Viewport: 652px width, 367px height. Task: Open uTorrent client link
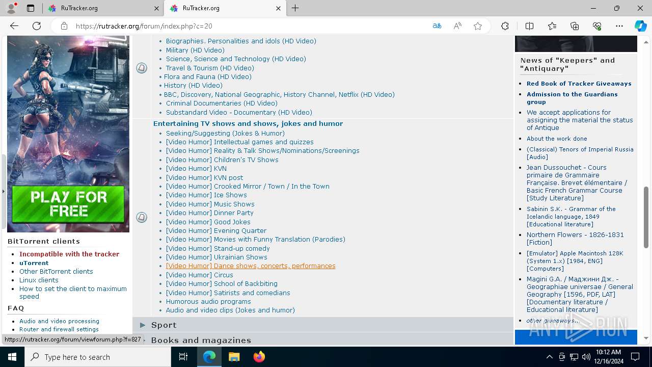[34, 263]
